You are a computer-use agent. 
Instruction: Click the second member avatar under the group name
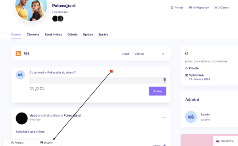coord(60,19)
